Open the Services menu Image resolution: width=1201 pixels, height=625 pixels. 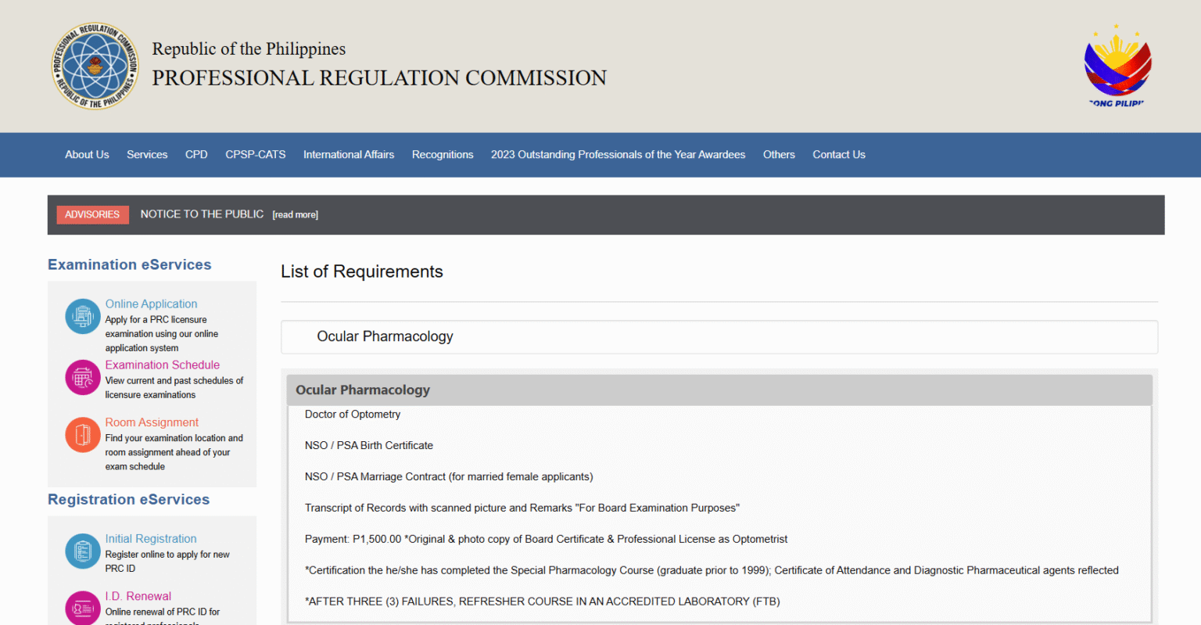click(147, 155)
